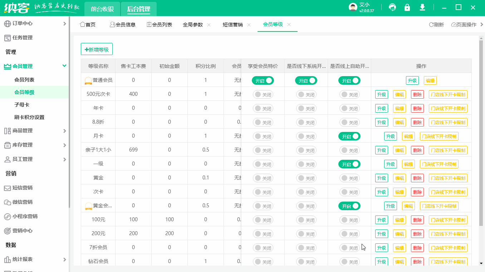The height and width of the screenshot is (272, 485).
Task: Open 小程序营销 in the sidebar
Action: [22, 216]
